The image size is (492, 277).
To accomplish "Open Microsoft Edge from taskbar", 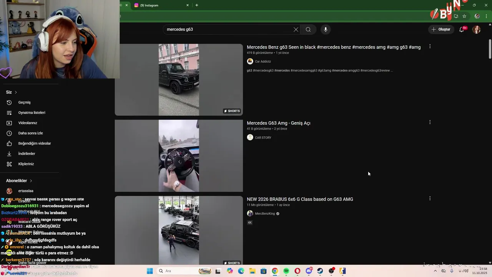I will (241, 271).
